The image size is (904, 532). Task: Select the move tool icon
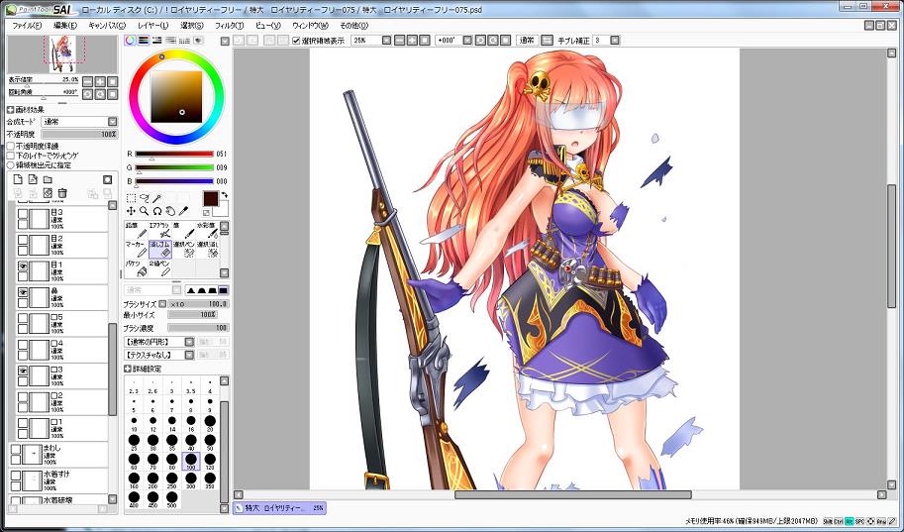pyautogui.click(x=132, y=211)
